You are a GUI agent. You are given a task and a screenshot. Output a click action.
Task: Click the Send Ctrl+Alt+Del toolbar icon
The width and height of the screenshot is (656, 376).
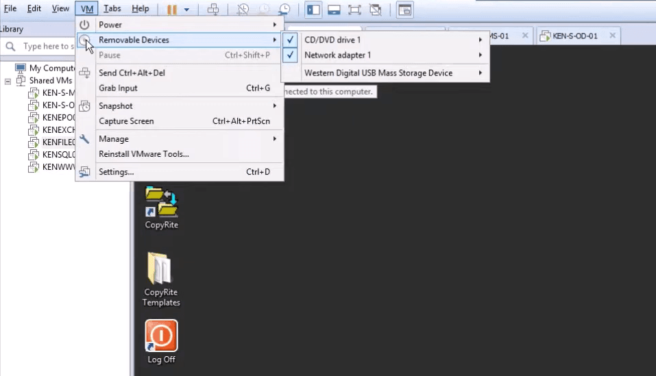coord(213,10)
